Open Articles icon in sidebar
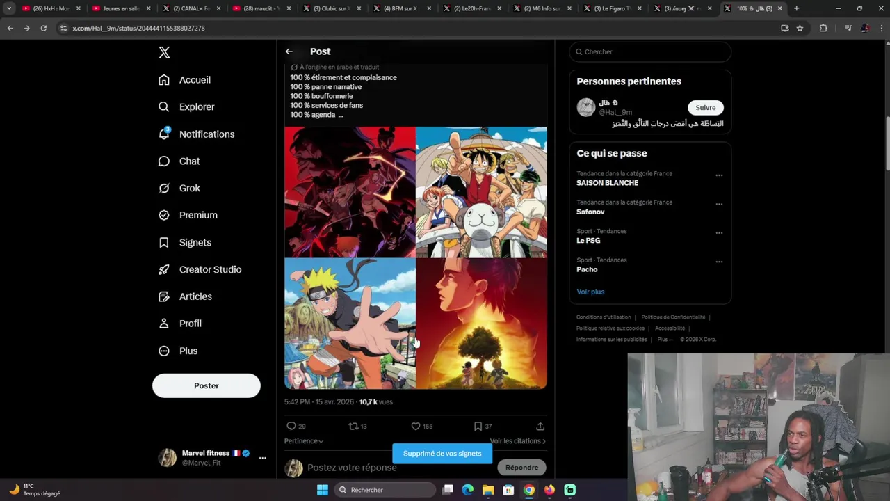890x501 pixels. point(164,296)
